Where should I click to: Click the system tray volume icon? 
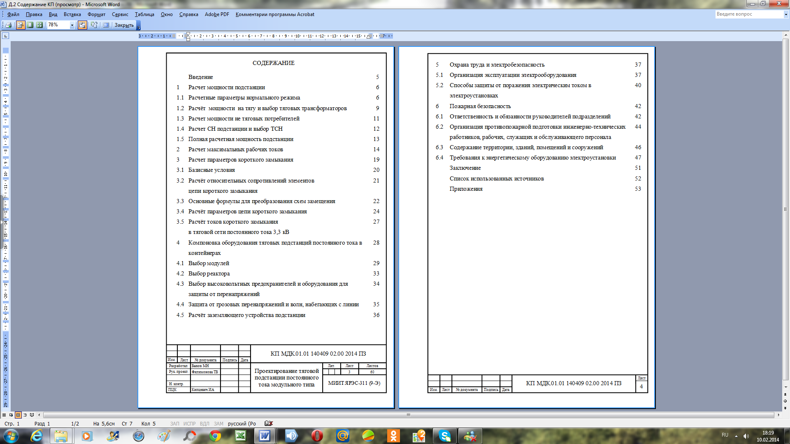746,436
